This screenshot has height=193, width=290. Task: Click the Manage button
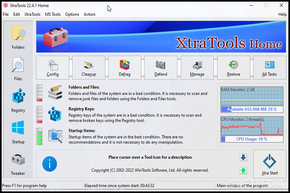(197, 68)
